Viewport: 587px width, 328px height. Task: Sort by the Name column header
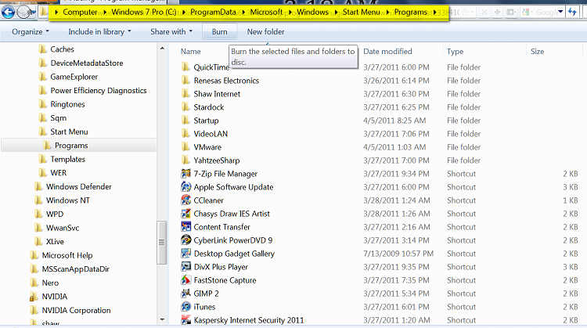(x=190, y=52)
